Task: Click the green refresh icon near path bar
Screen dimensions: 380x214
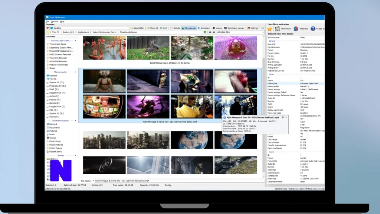Action: [205, 32]
